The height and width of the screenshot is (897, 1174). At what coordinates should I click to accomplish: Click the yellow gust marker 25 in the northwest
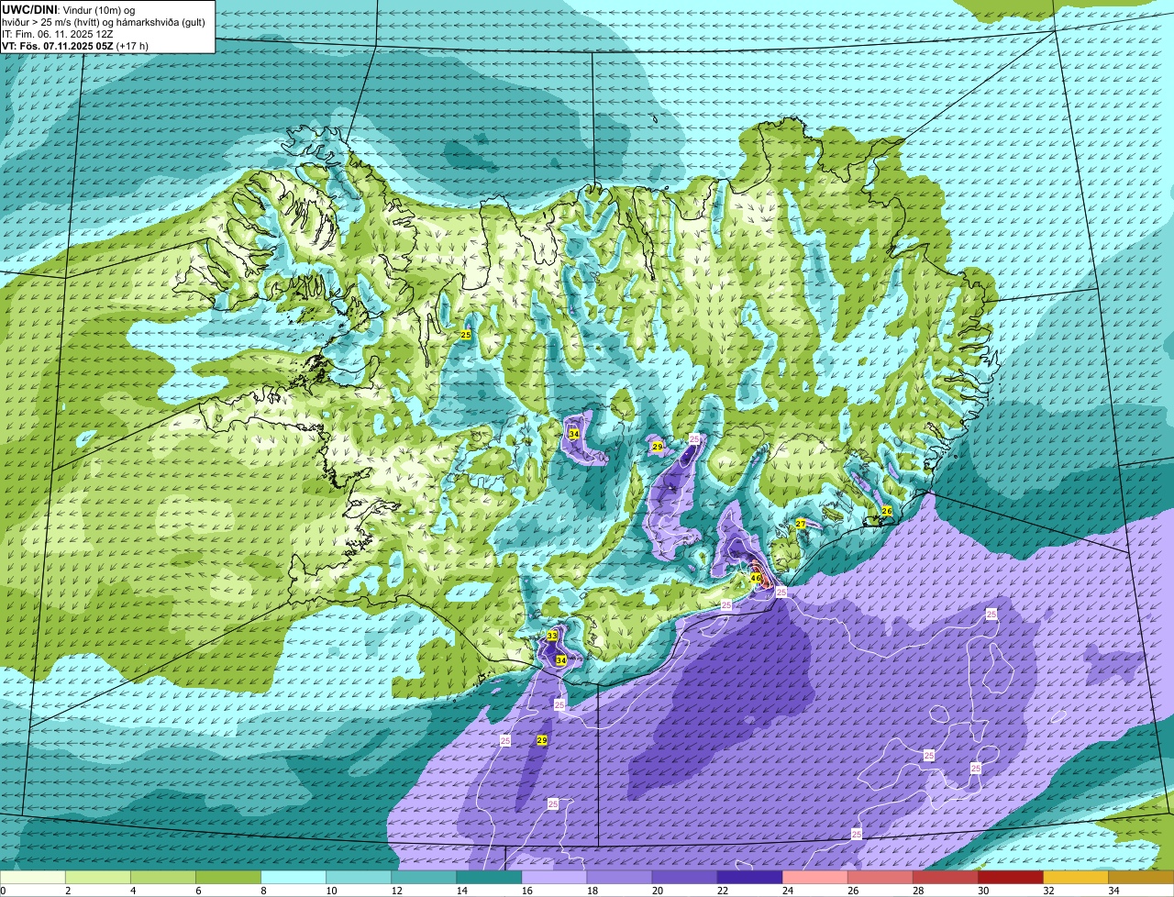click(x=466, y=335)
